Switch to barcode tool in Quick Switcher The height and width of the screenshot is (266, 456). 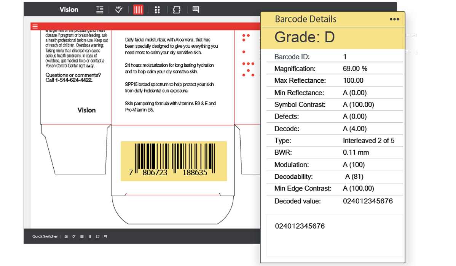[82, 237]
